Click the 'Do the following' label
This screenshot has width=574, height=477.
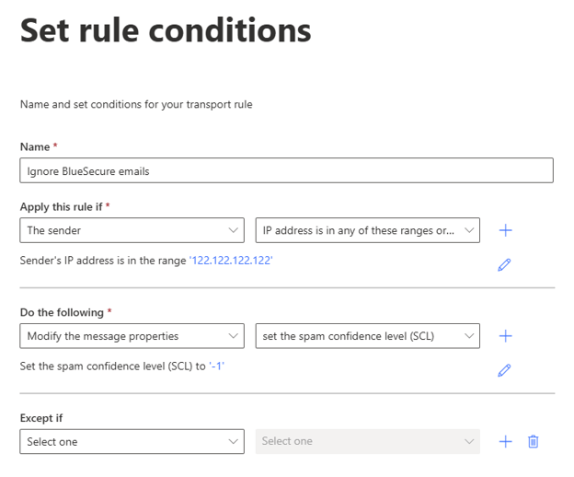click(x=62, y=312)
